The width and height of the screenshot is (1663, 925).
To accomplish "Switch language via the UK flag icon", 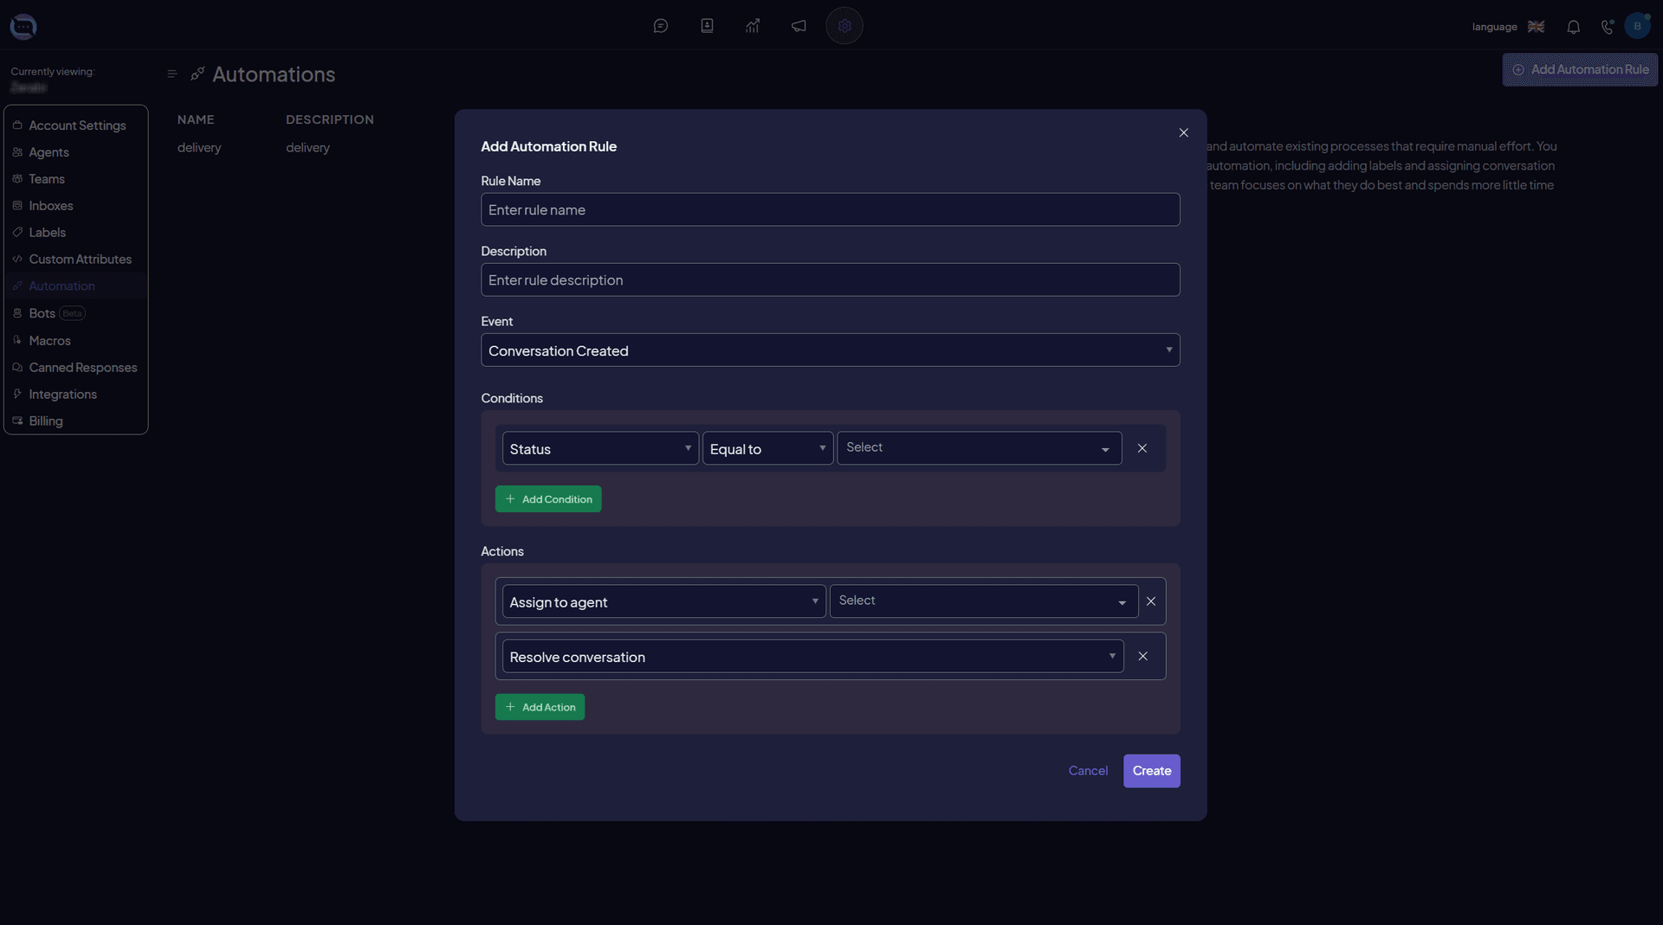I will (1536, 27).
